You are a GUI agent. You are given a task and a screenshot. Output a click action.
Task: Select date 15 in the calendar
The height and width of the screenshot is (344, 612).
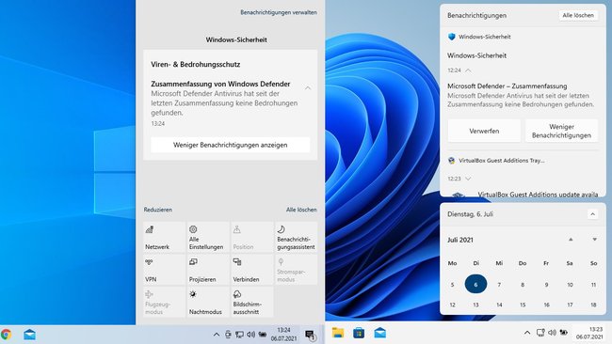tap(523, 305)
